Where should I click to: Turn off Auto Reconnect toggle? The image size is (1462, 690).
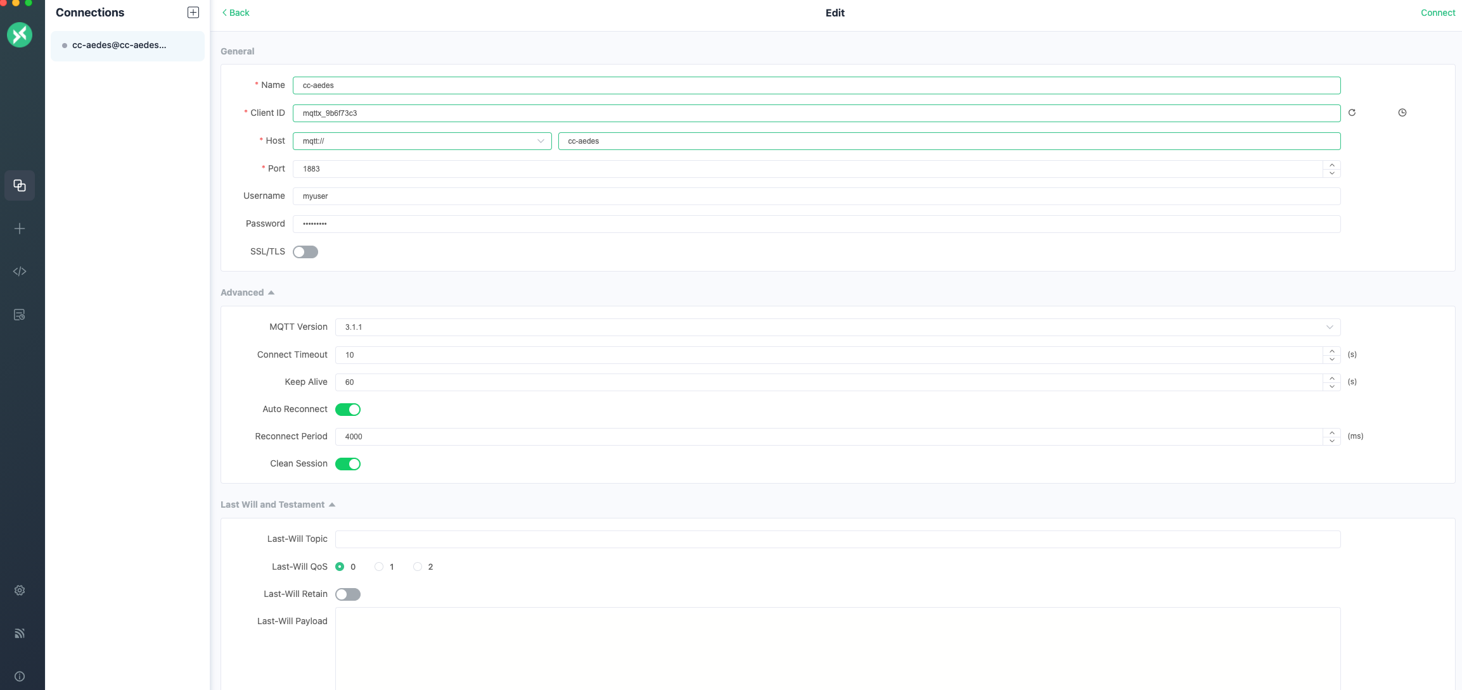(348, 410)
